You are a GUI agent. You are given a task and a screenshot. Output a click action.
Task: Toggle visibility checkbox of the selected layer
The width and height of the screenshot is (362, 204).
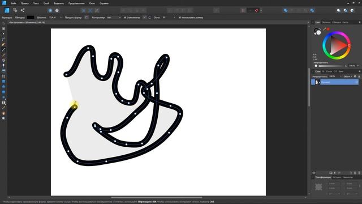(357, 82)
